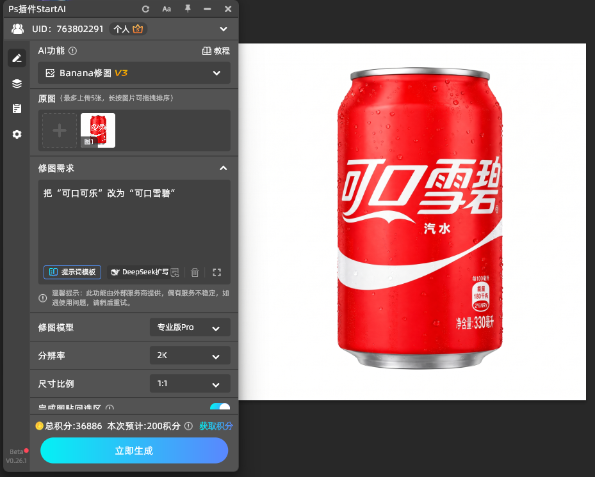Open the 提示词模板 prompt templates

(72, 272)
